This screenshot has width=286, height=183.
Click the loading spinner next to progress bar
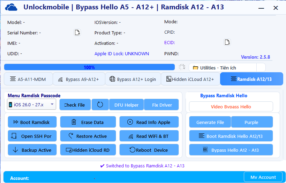pos(182,67)
